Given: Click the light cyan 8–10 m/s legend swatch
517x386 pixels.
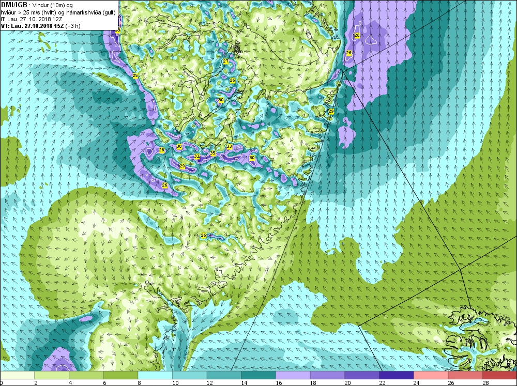Looking at the screenshot, I should click(x=155, y=375).
